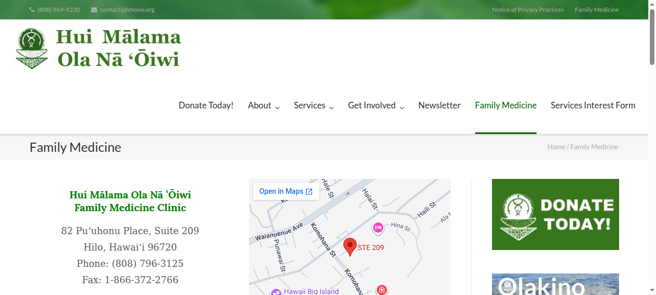Screen dimensions: 656x295
Task: Click the contact@hmono.org email link
Action: (x=127, y=10)
